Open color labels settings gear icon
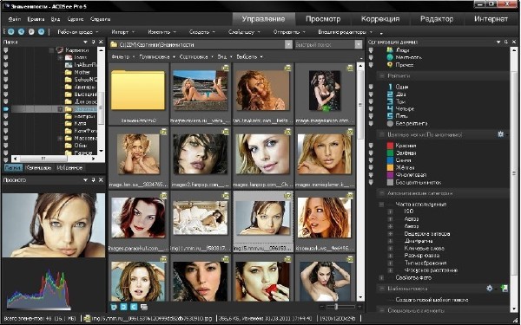The image size is (521, 325). pos(500,134)
